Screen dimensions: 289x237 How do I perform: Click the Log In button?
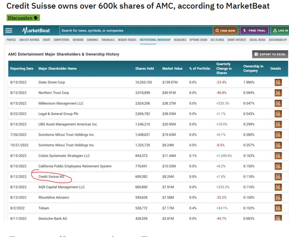click(x=280, y=30)
